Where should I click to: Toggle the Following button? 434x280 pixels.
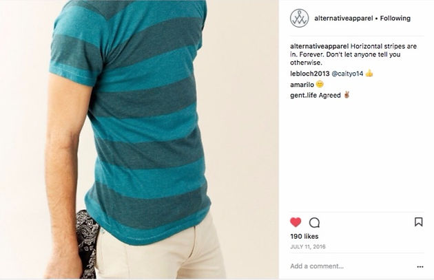tap(395, 19)
